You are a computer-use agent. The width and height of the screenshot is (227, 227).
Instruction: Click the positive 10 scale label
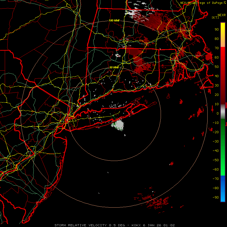(x=217, y=104)
